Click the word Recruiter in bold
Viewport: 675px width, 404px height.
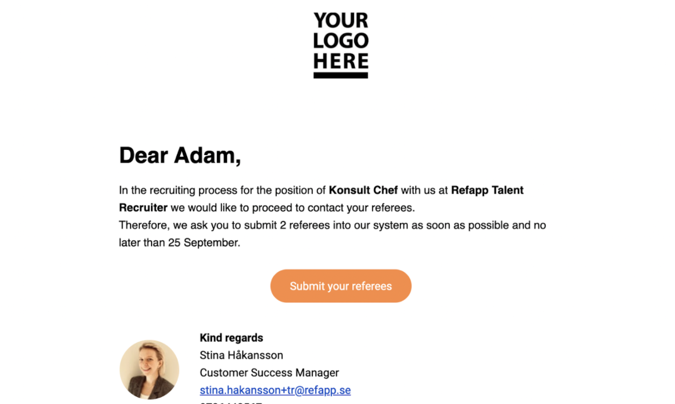pos(143,208)
